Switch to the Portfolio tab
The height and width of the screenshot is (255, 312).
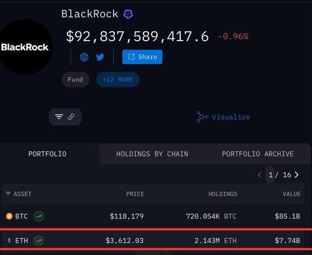47,154
